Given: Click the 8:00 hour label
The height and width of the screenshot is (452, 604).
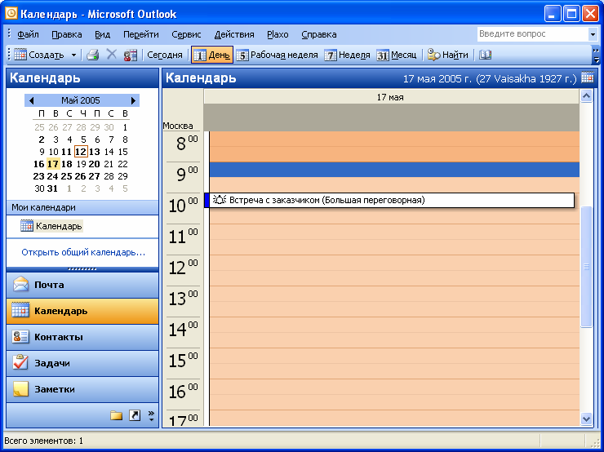Looking at the screenshot, I should 187,144.
